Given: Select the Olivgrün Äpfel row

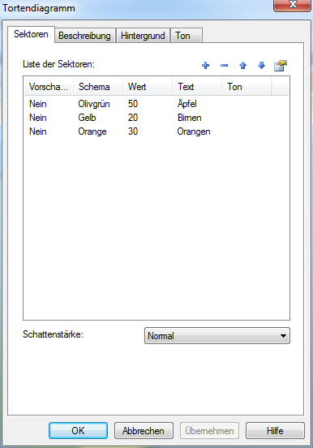Looking at the screenshot, I should click(x=156, y=104).
